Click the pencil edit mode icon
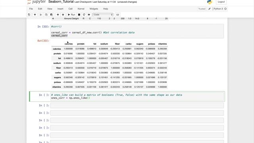This screenshot has width=254, height=143. click(x=210, y=9)
